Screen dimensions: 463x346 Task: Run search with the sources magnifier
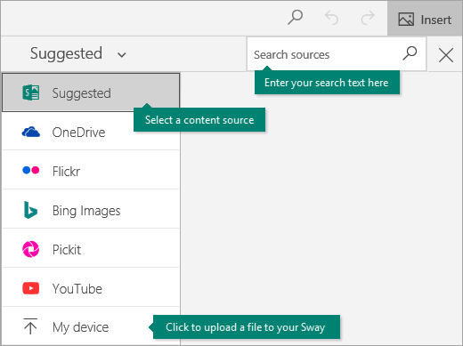(x=410, y=53)
